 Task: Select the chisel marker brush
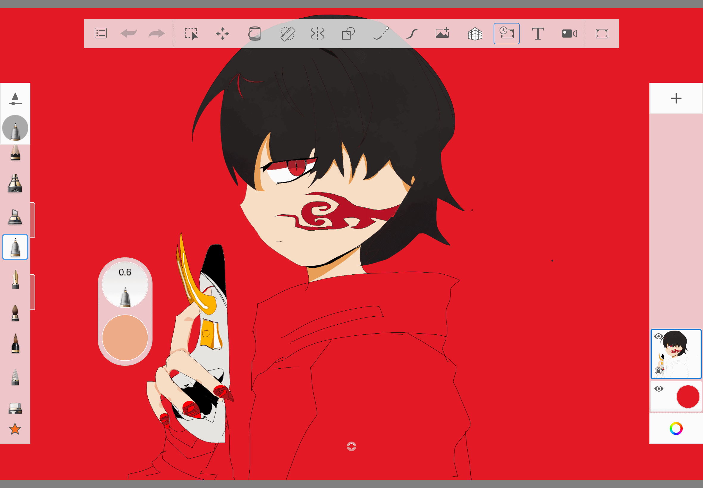click(x=15, y=217)
